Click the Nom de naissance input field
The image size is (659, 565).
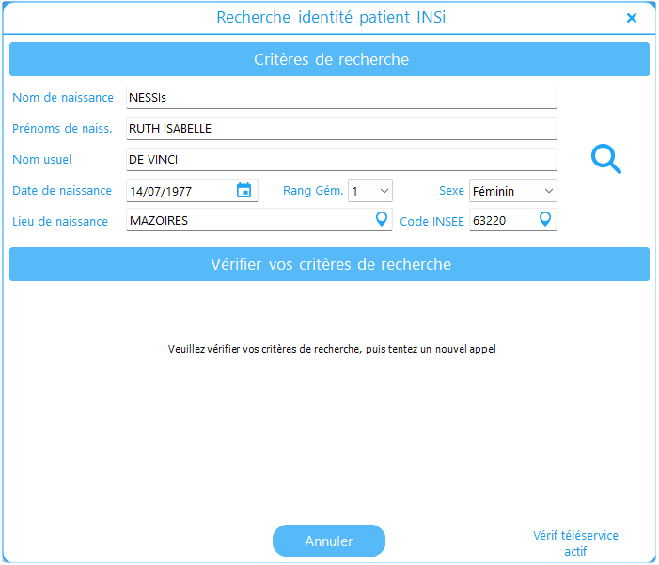tap(340, 98)
